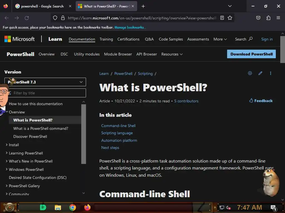Open the Manage bookmarks link
285x213 pixels.
click(x=130, y=27)
